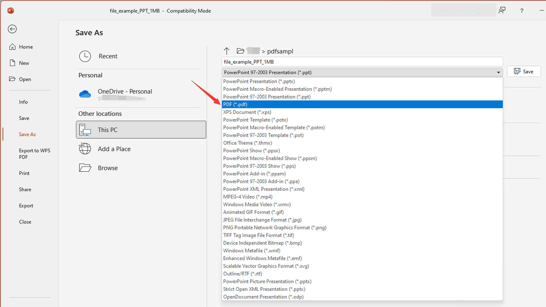The width and height of the screenshot is (546, 307).
Task: Click the Save button
Action: click(524, 72)
